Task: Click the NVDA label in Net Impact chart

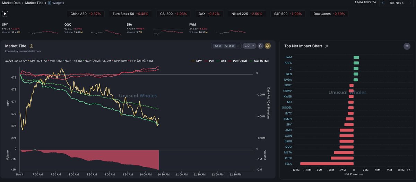Action: click(x=288, y=80)
